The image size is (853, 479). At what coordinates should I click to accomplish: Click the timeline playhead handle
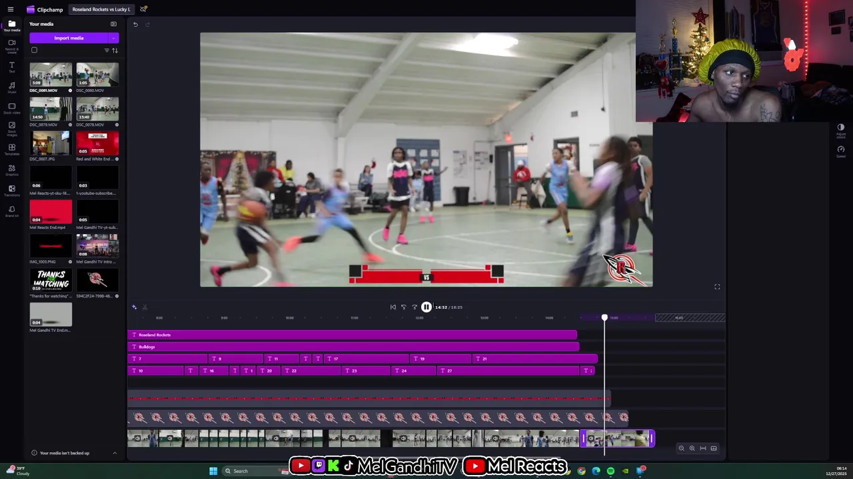click(604, 318)
